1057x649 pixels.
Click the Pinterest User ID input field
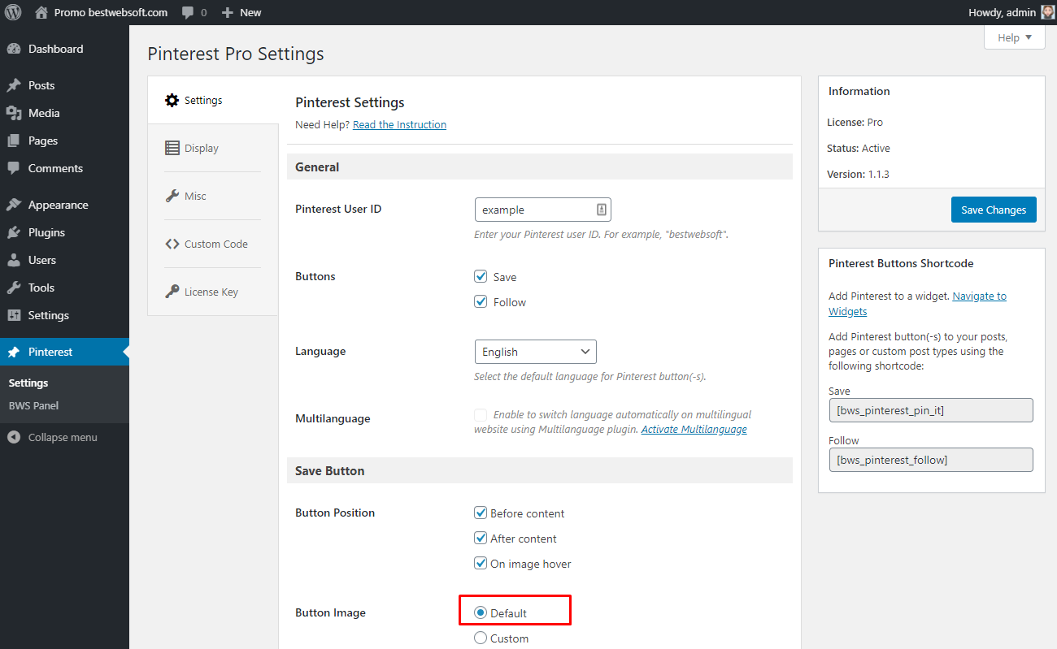pyautogui.click(x=542, y=210)
